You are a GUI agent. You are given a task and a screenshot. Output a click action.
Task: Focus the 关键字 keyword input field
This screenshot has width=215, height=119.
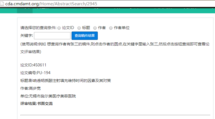pos(52,36)
